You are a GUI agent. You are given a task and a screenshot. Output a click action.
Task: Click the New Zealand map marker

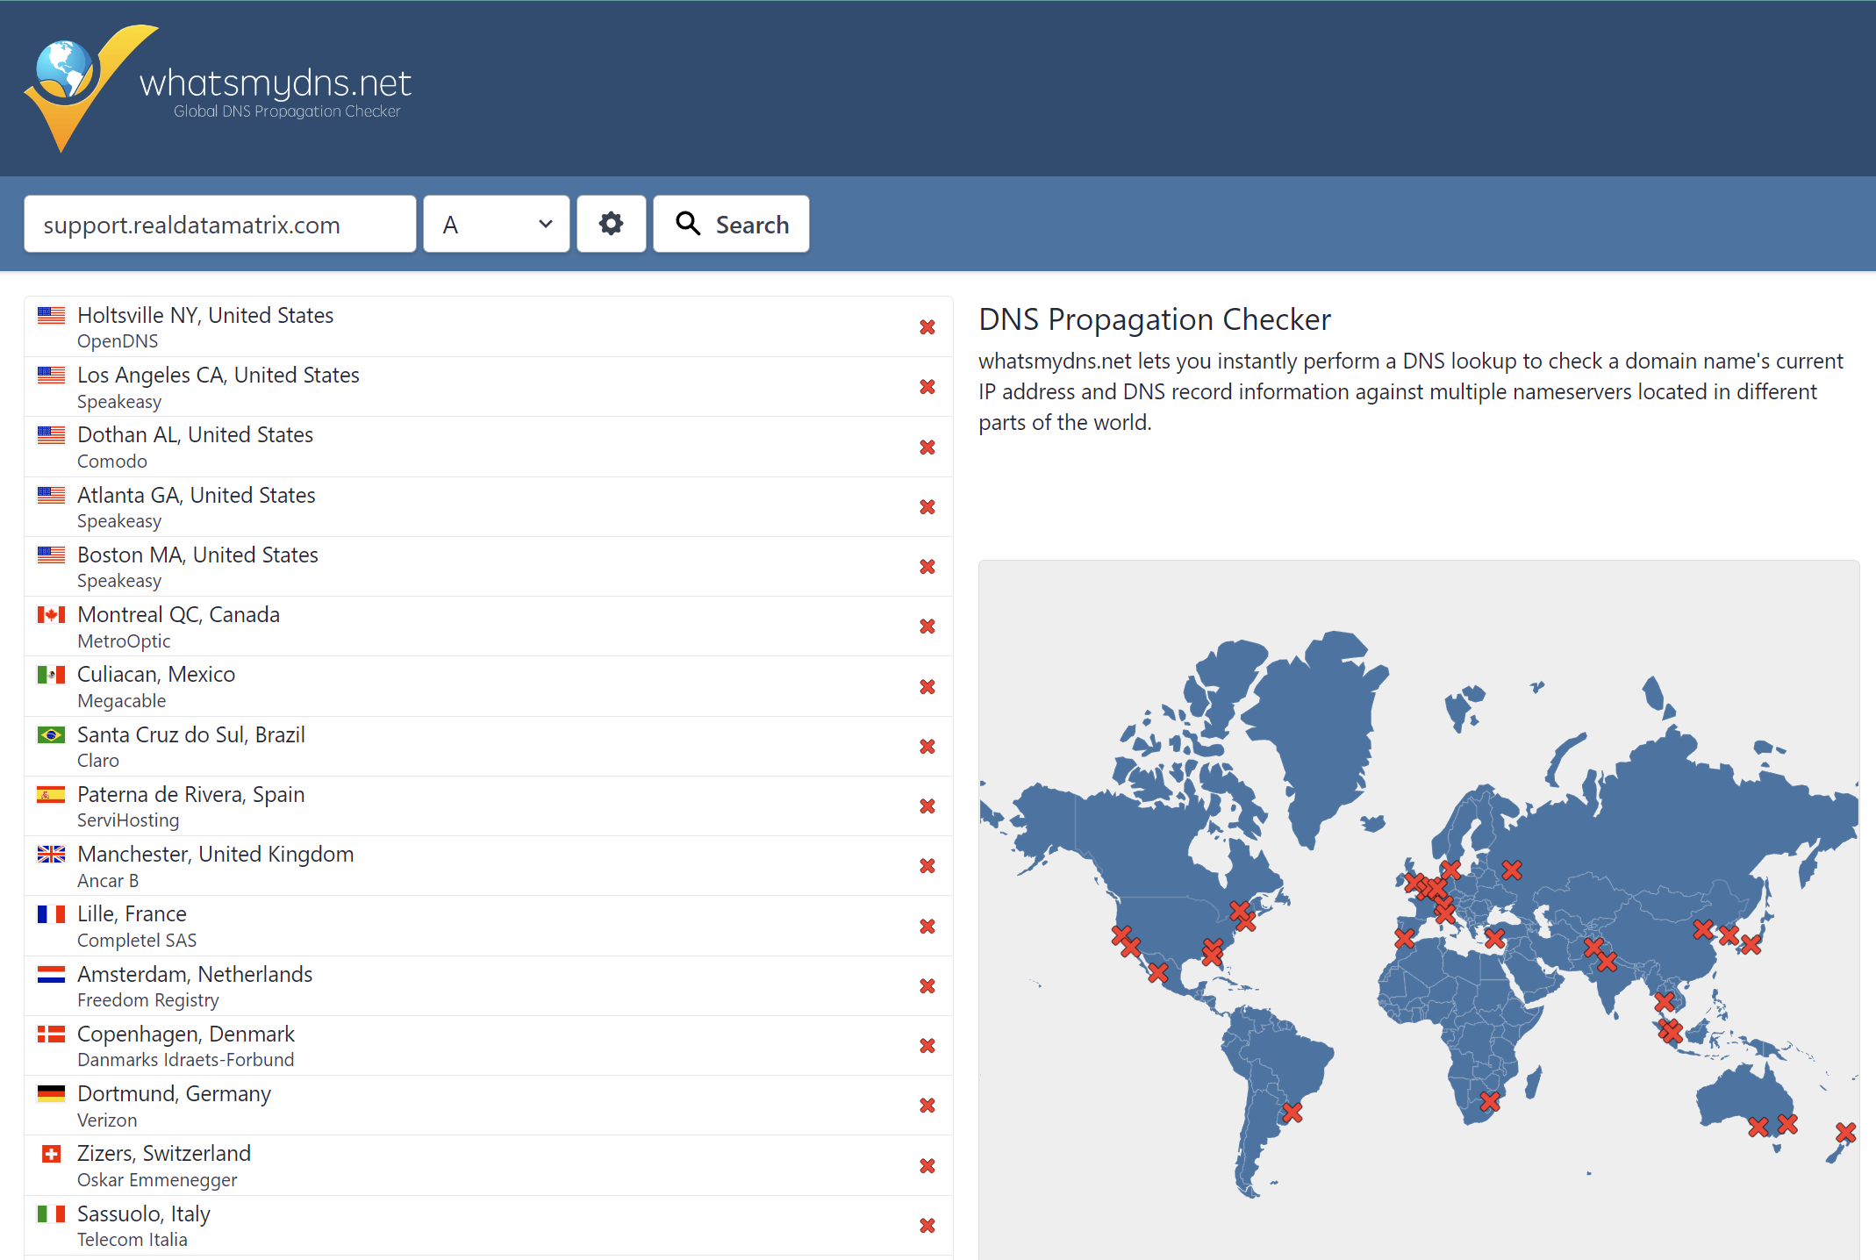coord(1845,1133)
